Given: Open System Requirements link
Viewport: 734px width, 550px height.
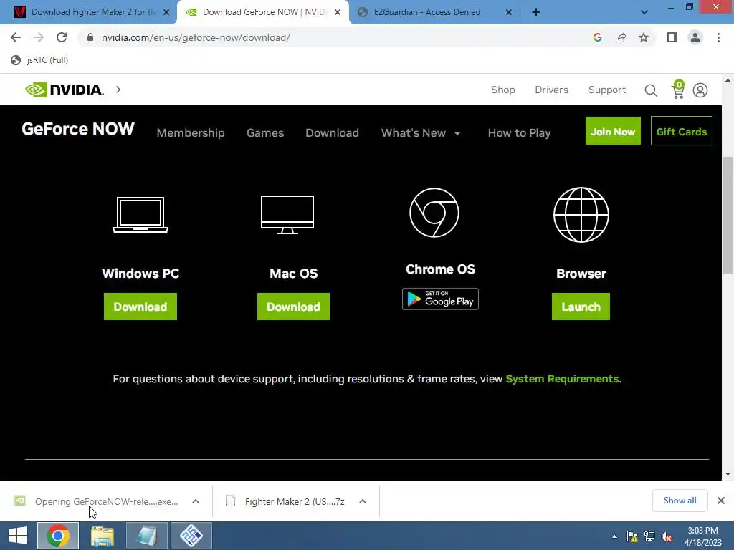Looking at the screenshot, I should coord(562,379).
